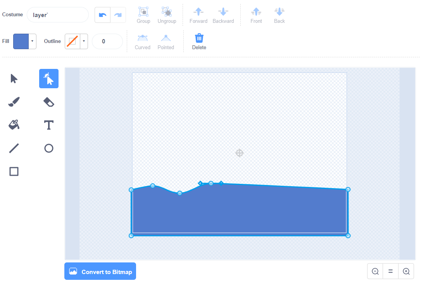Choose the Eraser tool

click(49, 102)
